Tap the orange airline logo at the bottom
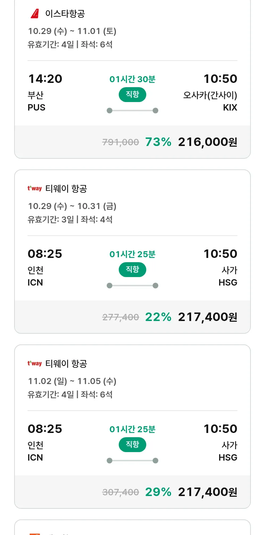The image size is (265, 535). (35, 533)
